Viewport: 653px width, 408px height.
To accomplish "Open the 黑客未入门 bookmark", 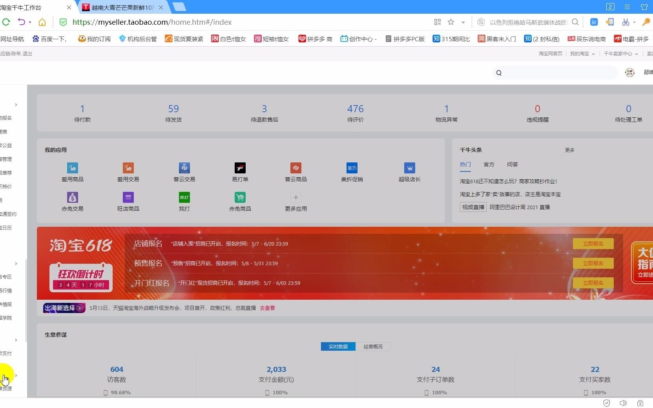I will [x=497, y=39].
